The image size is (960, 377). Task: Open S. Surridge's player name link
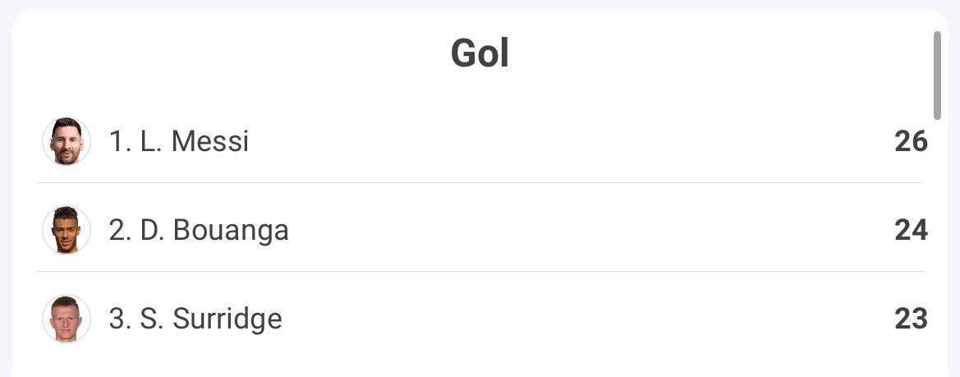pyautogui.click(x=211, y=319)
